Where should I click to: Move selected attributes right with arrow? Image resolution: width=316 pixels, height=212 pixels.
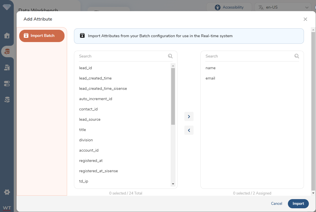click(x=189, y=116)
